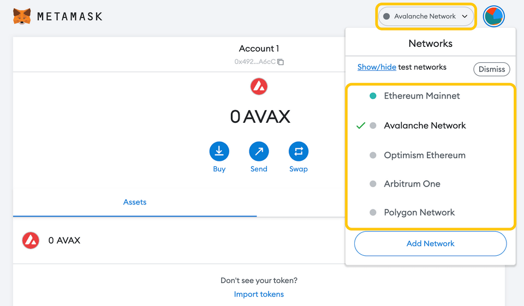The height and width of the screenshot is (306, 524).
Task: Toggle Show/hide test networks link
Action: coord(377,67)
